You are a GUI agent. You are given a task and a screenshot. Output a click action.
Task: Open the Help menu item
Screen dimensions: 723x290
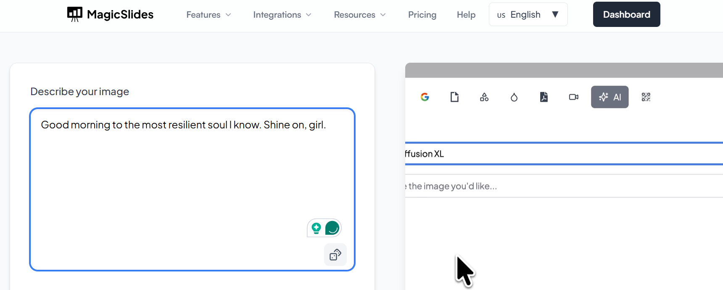coord(466,15)
